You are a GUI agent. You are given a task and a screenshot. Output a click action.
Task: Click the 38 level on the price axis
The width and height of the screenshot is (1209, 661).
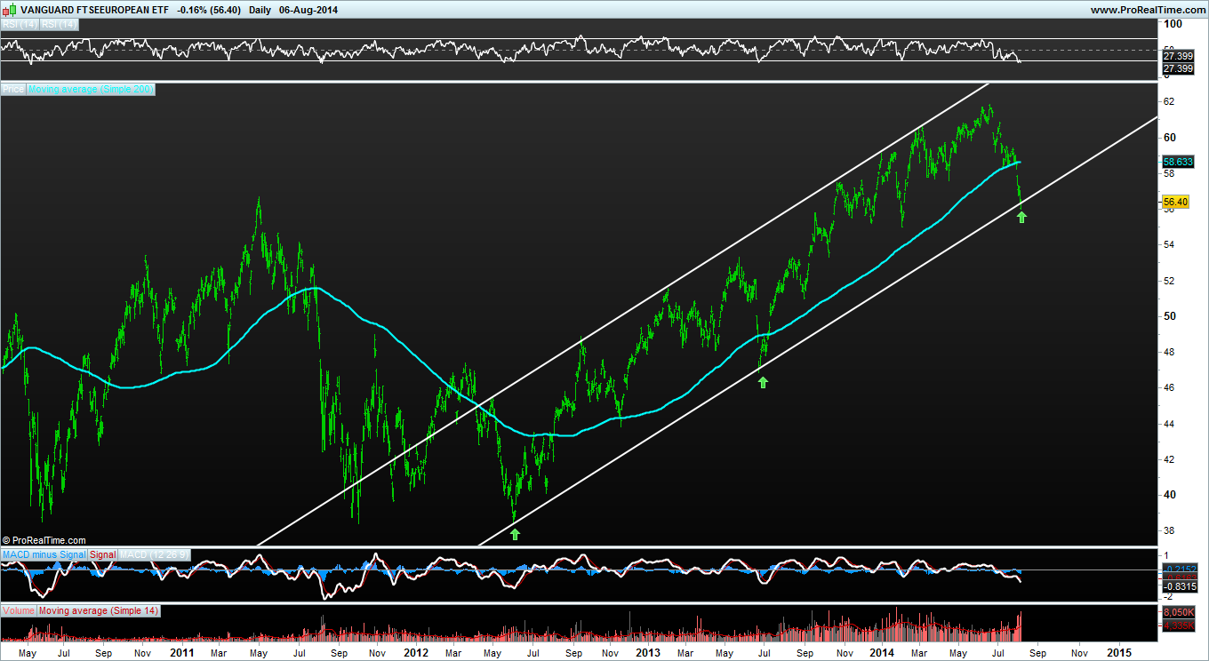click(1169, 531)
